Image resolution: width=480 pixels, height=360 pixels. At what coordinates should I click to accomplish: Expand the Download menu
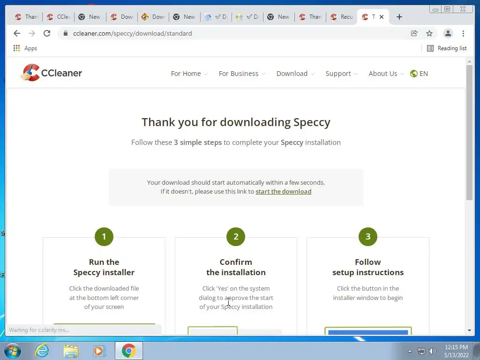coord(295,74)
